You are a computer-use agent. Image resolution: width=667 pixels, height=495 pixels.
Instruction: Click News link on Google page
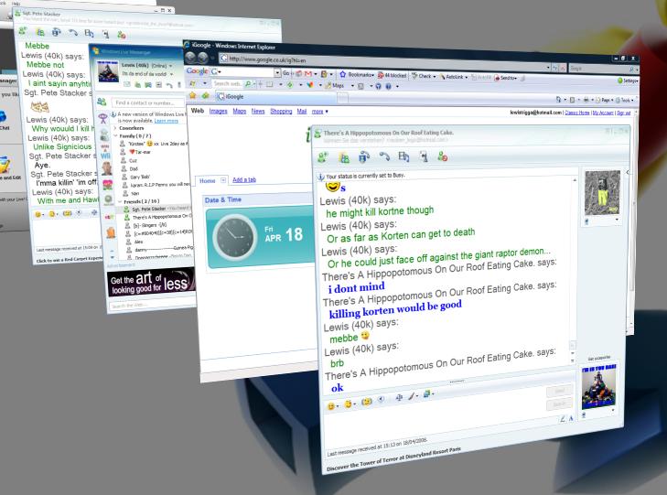coord(258,111)
